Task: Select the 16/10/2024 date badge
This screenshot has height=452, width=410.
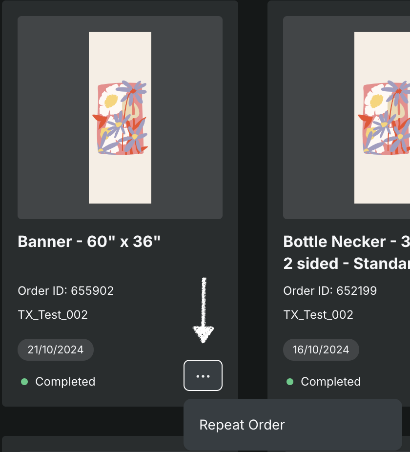Action: pos(321,349)
